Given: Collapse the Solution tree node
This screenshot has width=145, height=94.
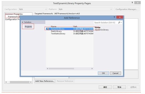Looking at the screenshot, I should click(23, 22).
